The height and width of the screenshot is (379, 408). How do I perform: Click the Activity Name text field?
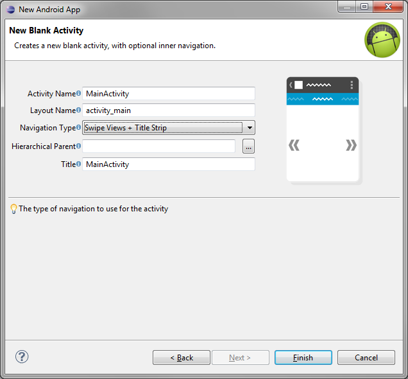[169, 94]
